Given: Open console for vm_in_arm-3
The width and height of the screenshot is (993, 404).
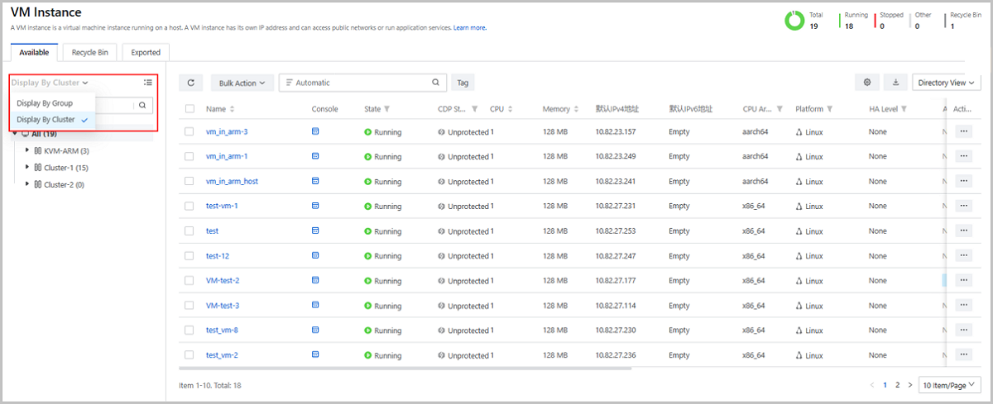Looking at the screenshot, I should click(315, 131).
